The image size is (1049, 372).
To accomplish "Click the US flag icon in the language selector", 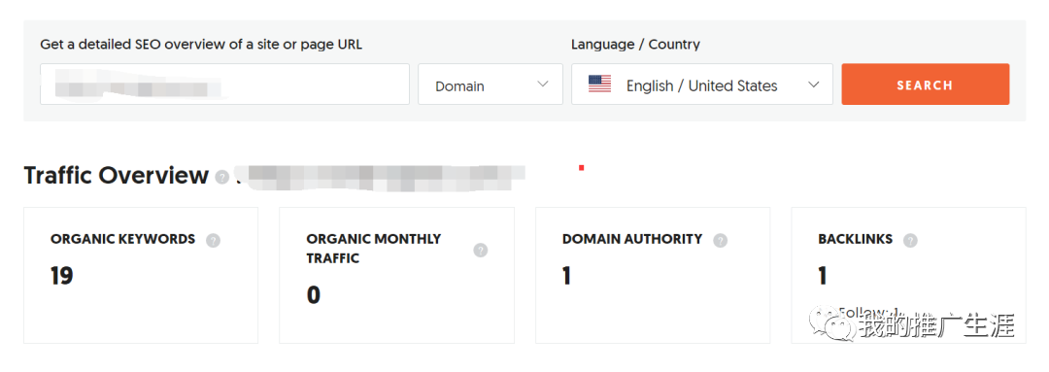I will click(x=599, y=85).
